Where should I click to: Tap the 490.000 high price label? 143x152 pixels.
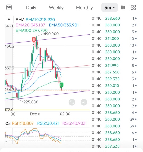(51, 34)
